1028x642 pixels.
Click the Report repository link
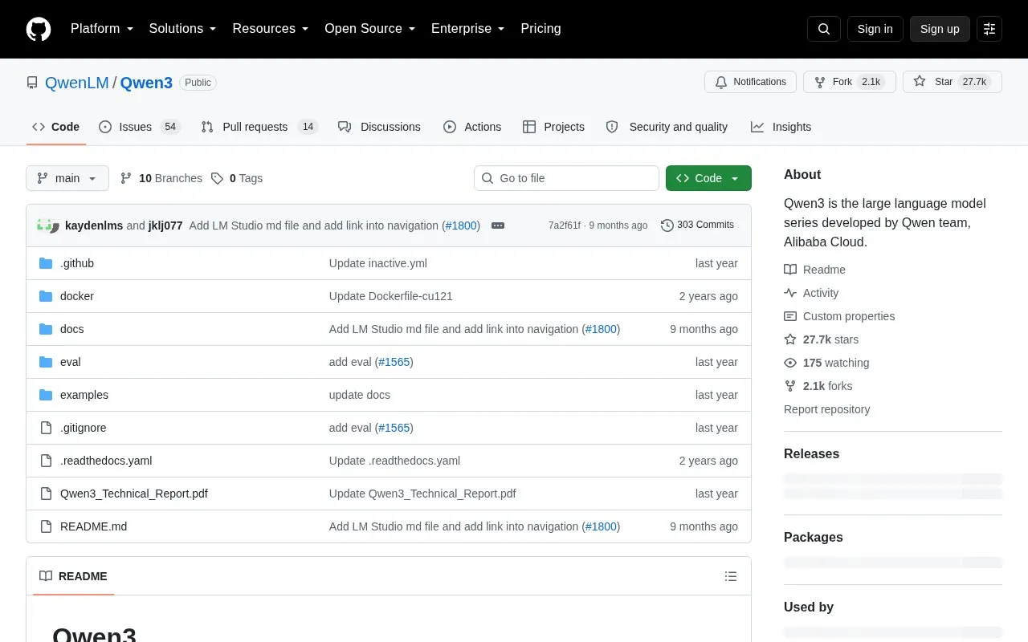pyautogui.click(x=826, y=409)
